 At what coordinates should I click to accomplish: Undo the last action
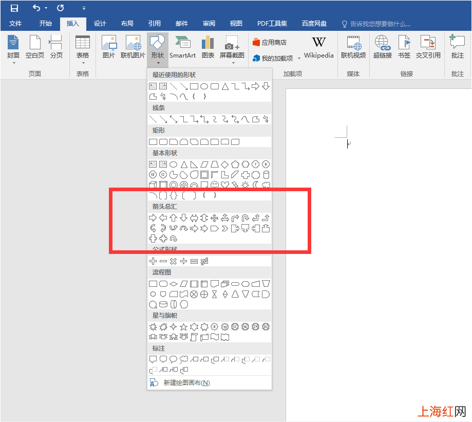coord(36,8)
